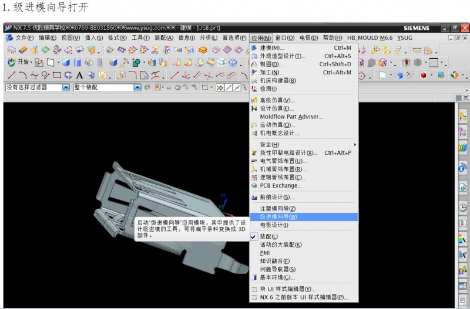Screen dimensions: 470x309
Task: Click the red cube icon in toolbar
Action: tap(423, 75)
